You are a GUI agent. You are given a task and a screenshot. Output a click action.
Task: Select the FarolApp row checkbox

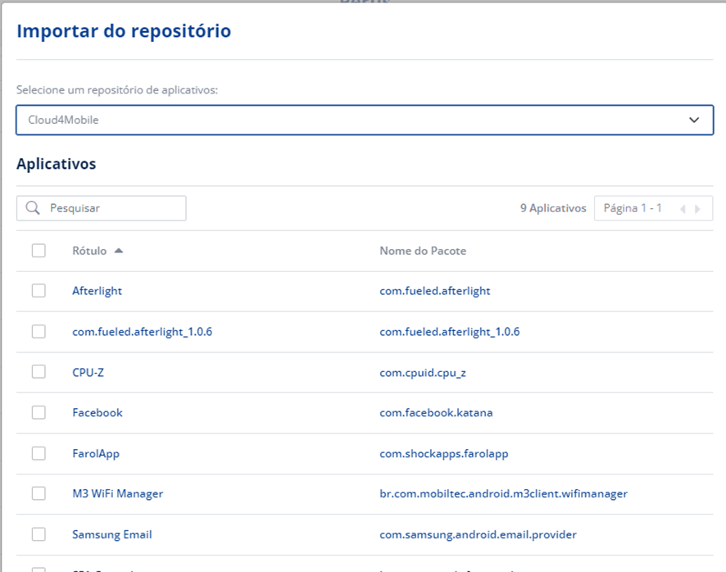(39, 453)
